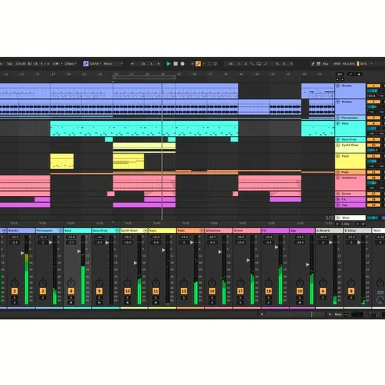Screen dimensions: 385x385
Task: Open the 2 Bars quantization dropdown
Action: (x=71, y=64)
